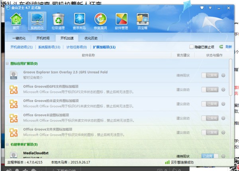The height and width of the screenshot is (171, 239).
Task: Toggle the switch for Office Groove文件夹图标加载项
Action: point(210,132)
